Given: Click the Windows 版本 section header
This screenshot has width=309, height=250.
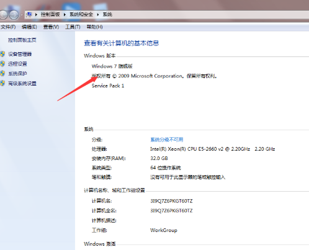Looking at the screenshot, I should pyautogui.click(x=100, y=56).
